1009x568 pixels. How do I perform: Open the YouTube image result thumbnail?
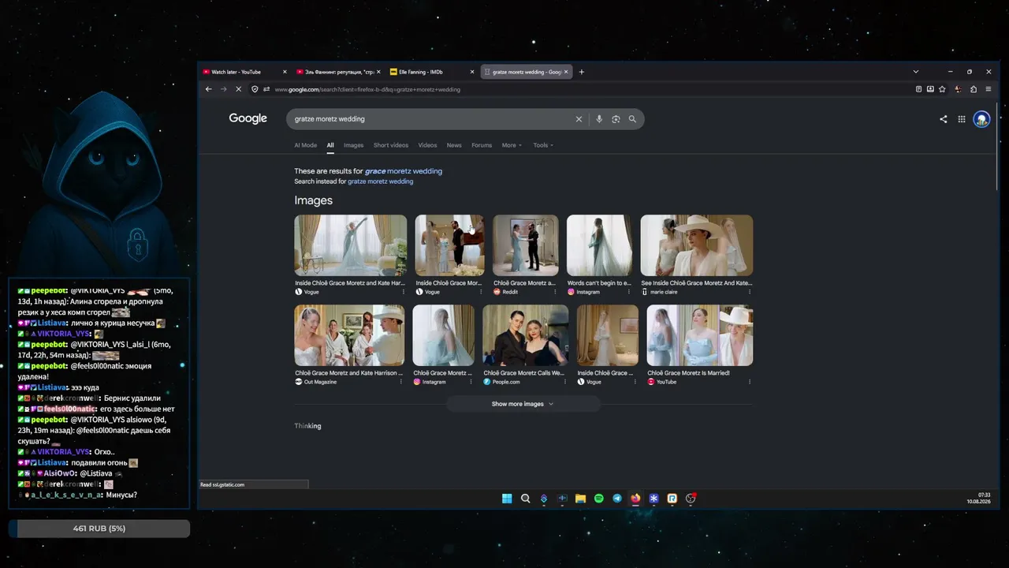[x=700, y=335]
